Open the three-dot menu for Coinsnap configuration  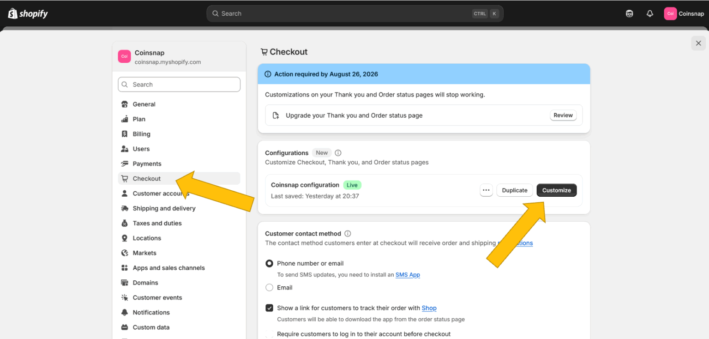tap(486, 190)
